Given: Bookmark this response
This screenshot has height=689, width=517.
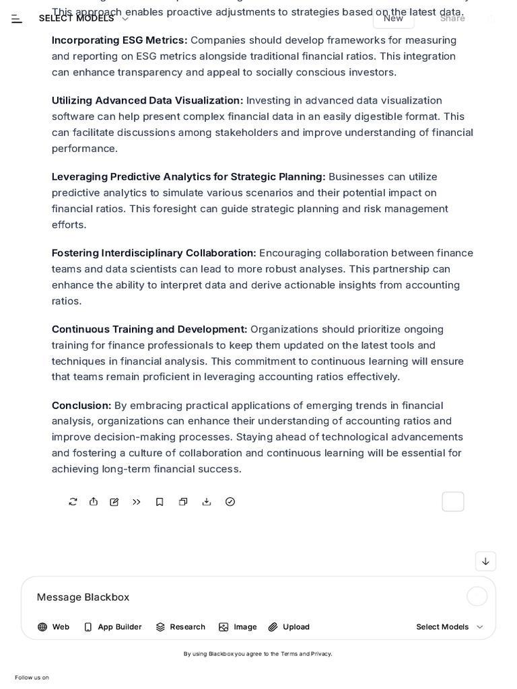Looking at the screenshot, I should (160, 502).
